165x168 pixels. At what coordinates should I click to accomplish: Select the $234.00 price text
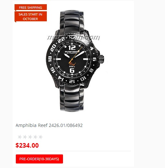click(27, 145)
